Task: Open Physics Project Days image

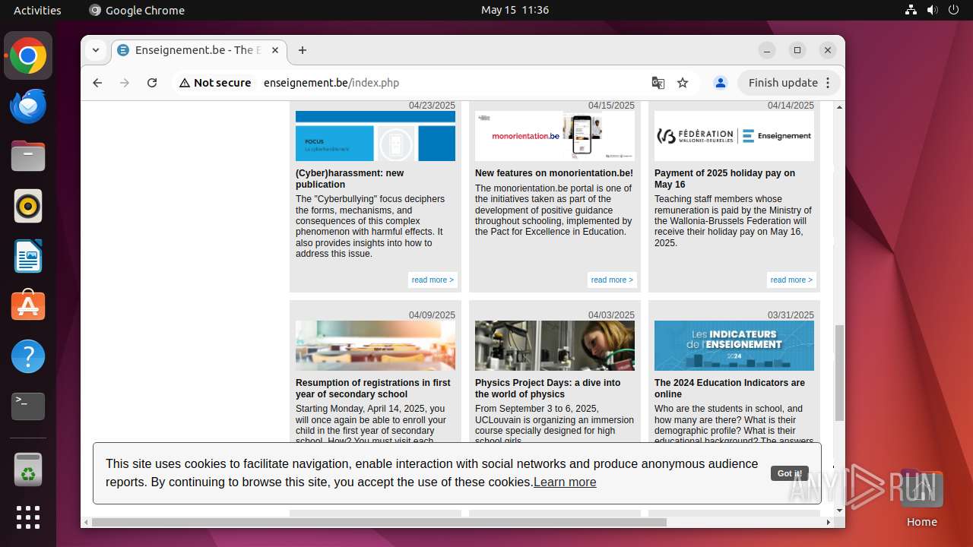Action: click(x=555, y=346)
